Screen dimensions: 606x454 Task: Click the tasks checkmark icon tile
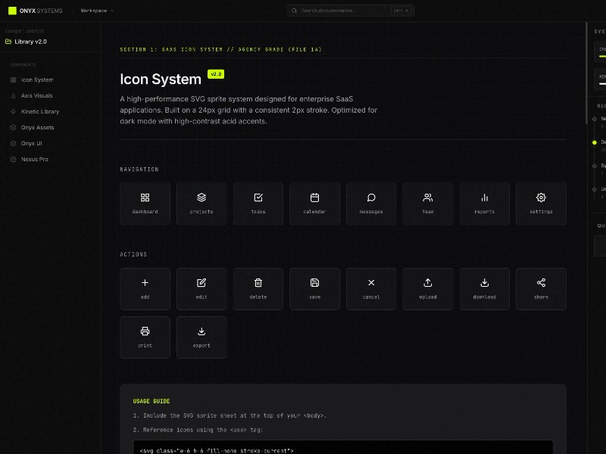pos(258,204)
